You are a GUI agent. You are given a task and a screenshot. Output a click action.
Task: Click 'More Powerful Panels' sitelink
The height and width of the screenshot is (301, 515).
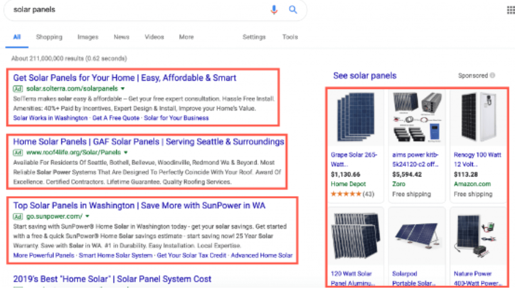(44, 256)
